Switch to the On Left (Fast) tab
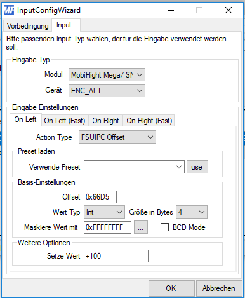Screen dimensions: 245x298 [x=65, y=121]
